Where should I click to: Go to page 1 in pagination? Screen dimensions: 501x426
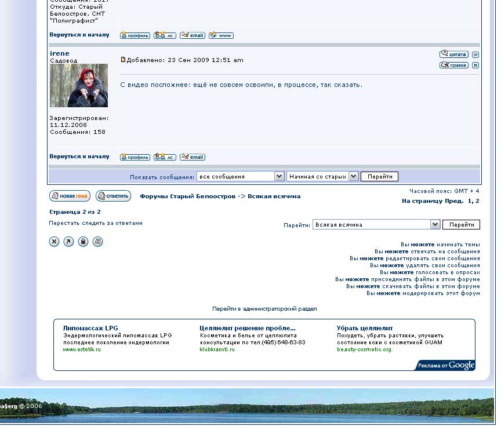pyautogui.click(x=470, y=201)
